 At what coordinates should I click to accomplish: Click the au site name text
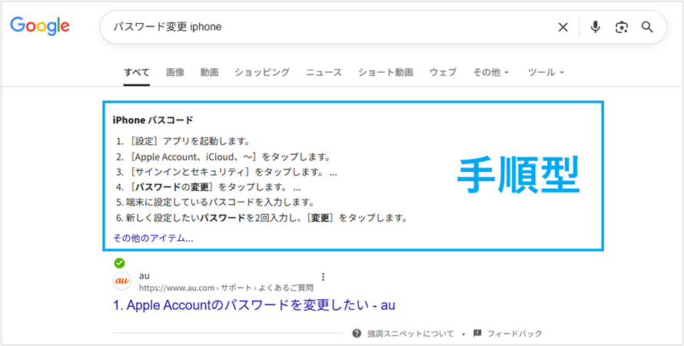(144, 276)
